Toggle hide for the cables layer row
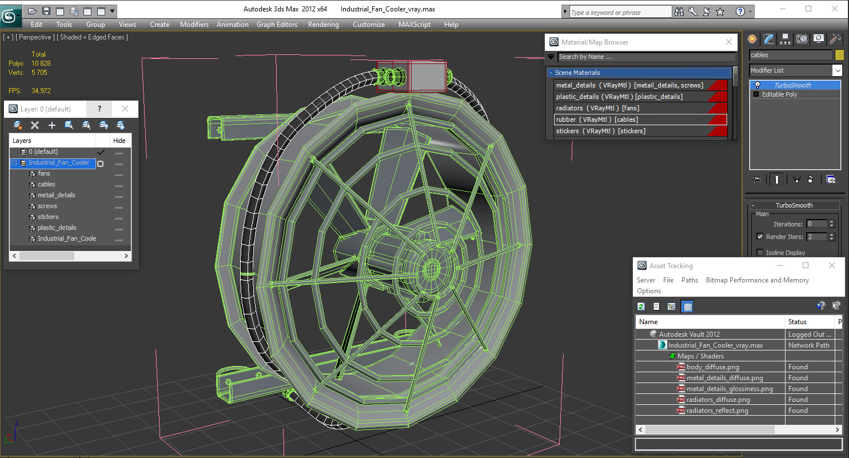This screenshot has width=849, height=458. click(119, 185)
